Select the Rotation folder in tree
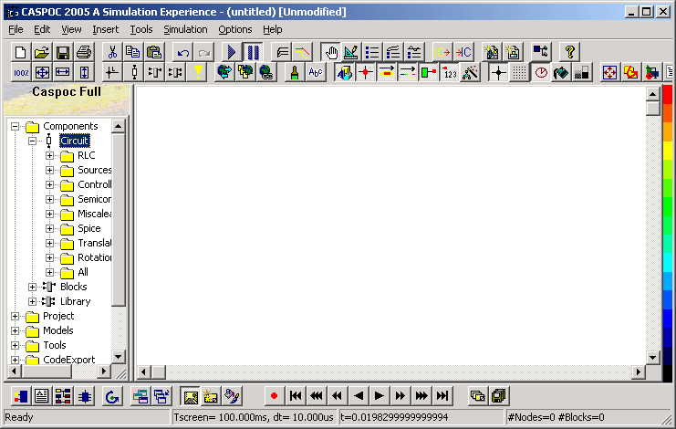Screen dimensions: 676x429 pyautogui.click(x=94, y=257)
